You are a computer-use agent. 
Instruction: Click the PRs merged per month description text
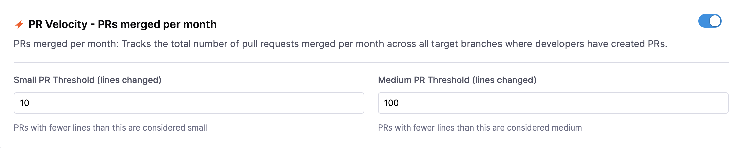[340, 44]
